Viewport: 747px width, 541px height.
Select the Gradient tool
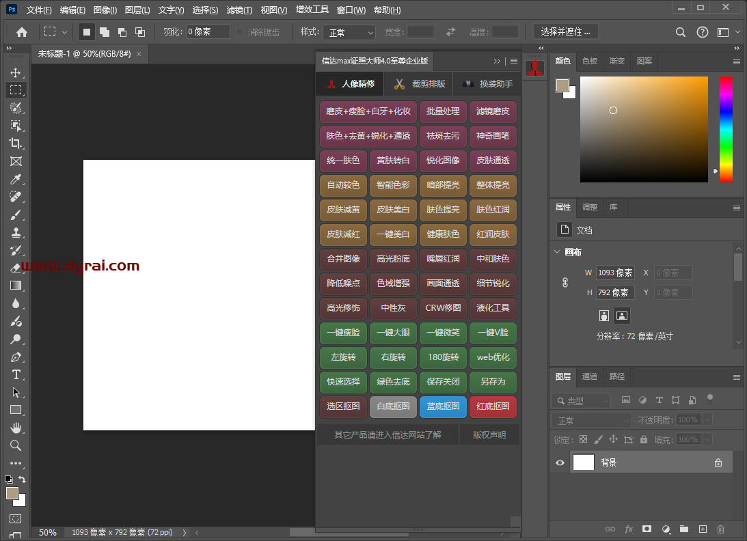coord(16,286)
